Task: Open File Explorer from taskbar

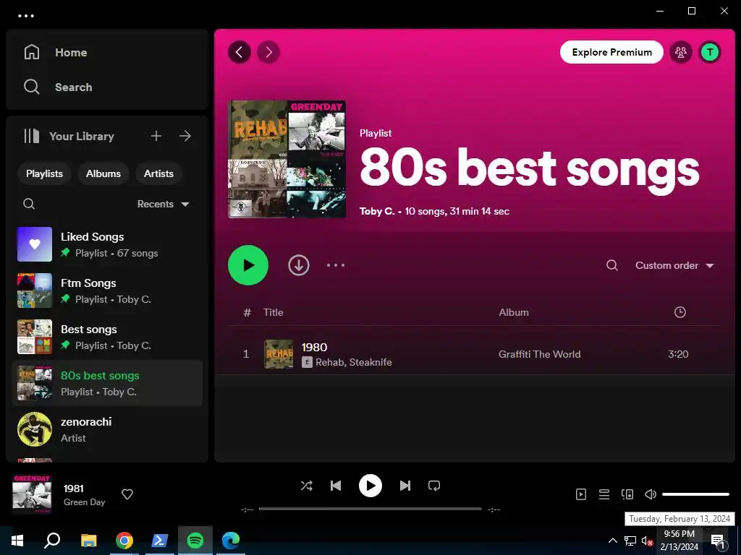Action: (88, 541)
